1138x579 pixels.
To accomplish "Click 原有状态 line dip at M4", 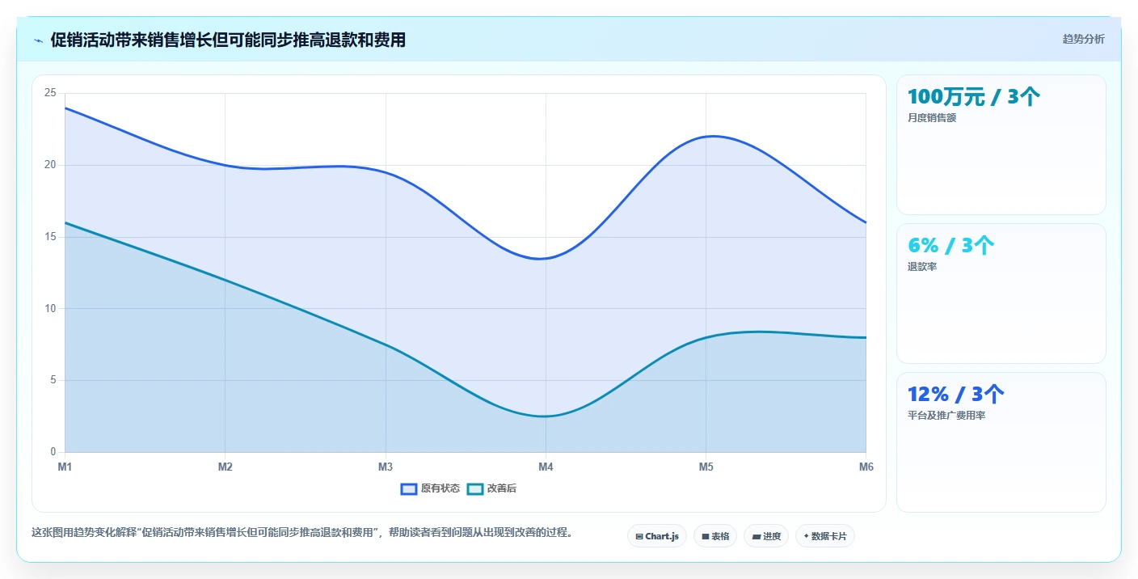I will click(546, 259).
